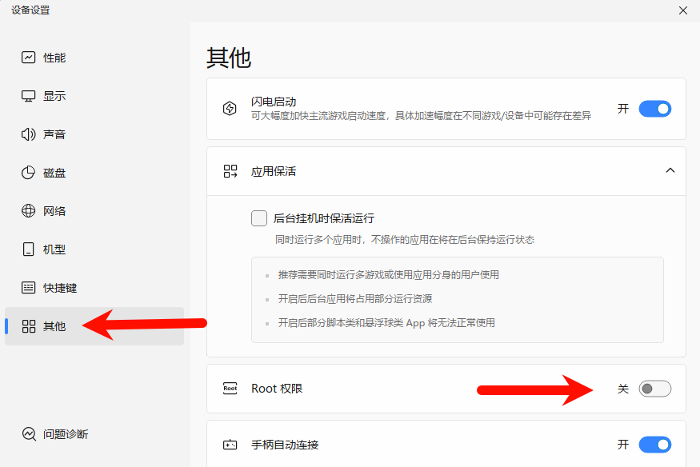700x467 pixels.
Task: Turn off 手柄自动连接 toggle
Action: point(654,445)
